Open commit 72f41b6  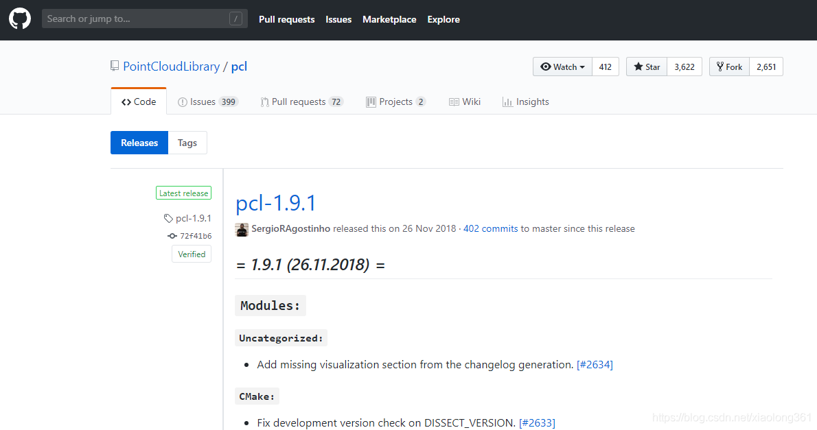[x=196, y=236]
